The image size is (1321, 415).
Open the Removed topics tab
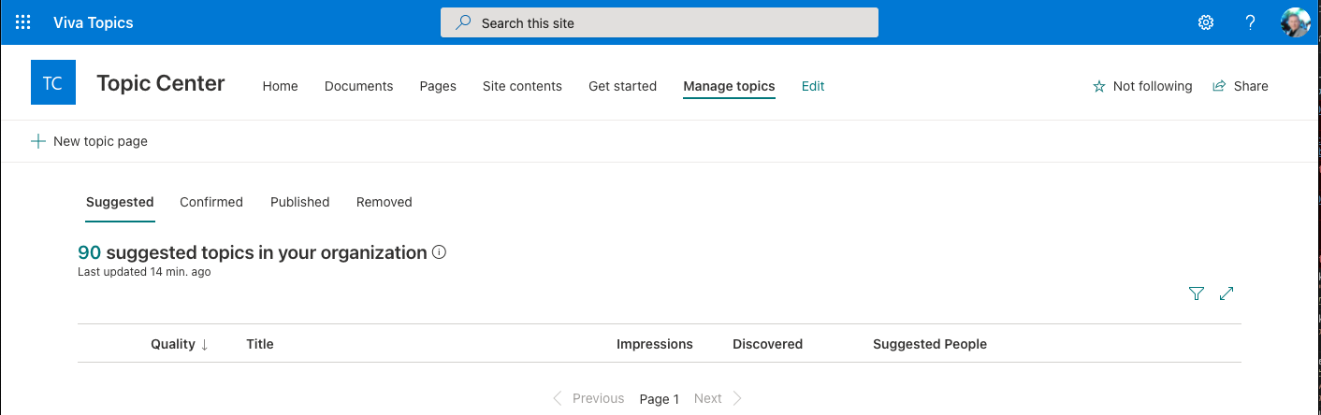pyautogui.click(x=384, y=202)
